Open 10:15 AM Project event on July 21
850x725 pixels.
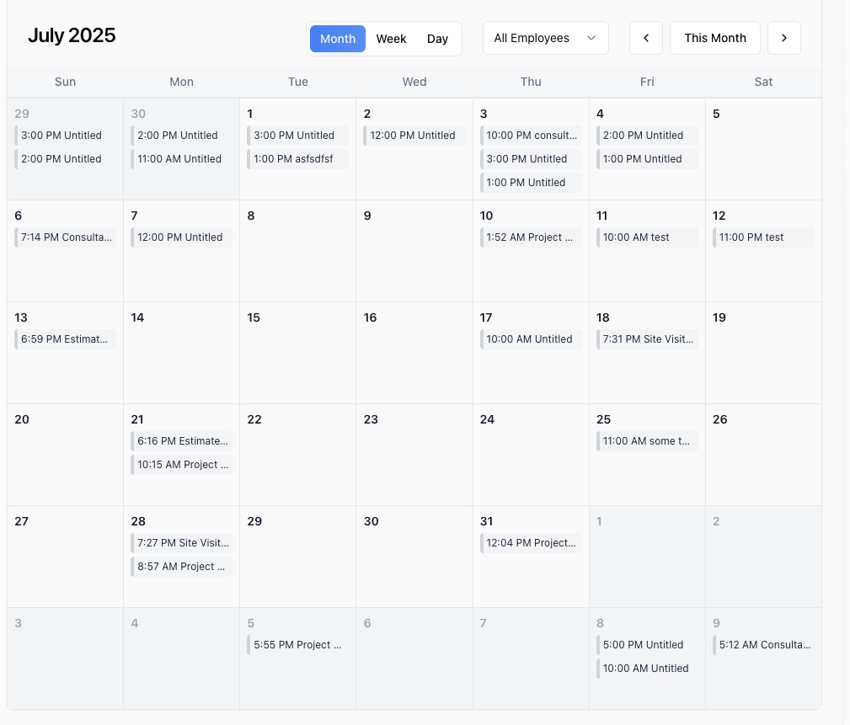(x=182, y=465)
